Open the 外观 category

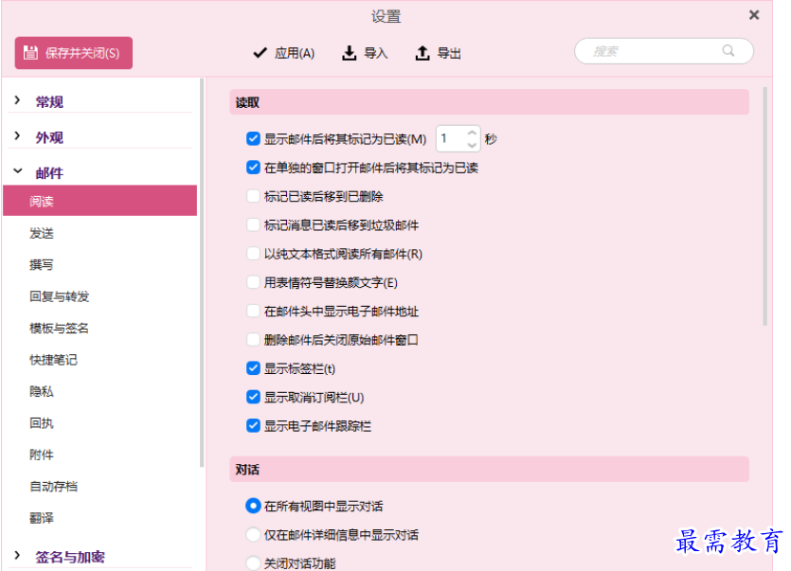tap(49, 137)
